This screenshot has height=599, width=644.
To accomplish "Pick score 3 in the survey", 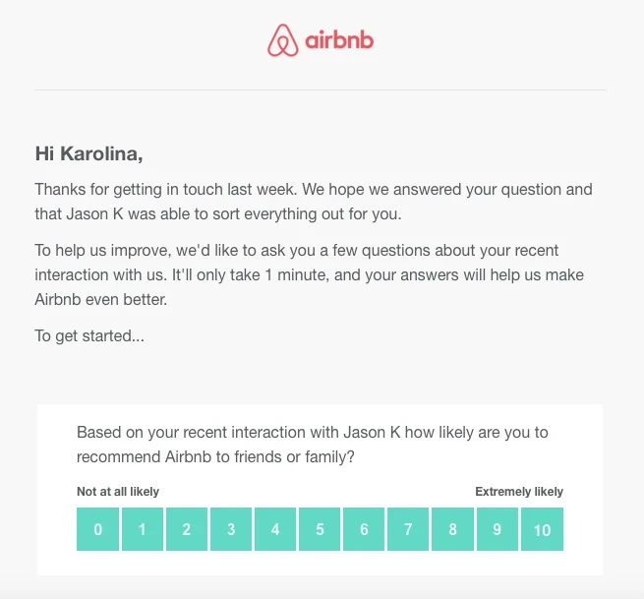I will [231, 529].
